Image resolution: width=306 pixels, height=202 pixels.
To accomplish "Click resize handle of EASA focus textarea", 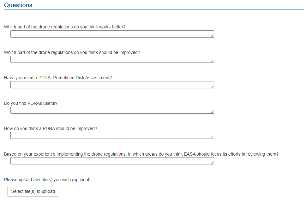I will tap(212, 163).
